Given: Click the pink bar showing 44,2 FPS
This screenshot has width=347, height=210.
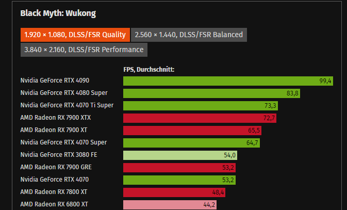Looking at the screenshot, I should coord(170,205).
